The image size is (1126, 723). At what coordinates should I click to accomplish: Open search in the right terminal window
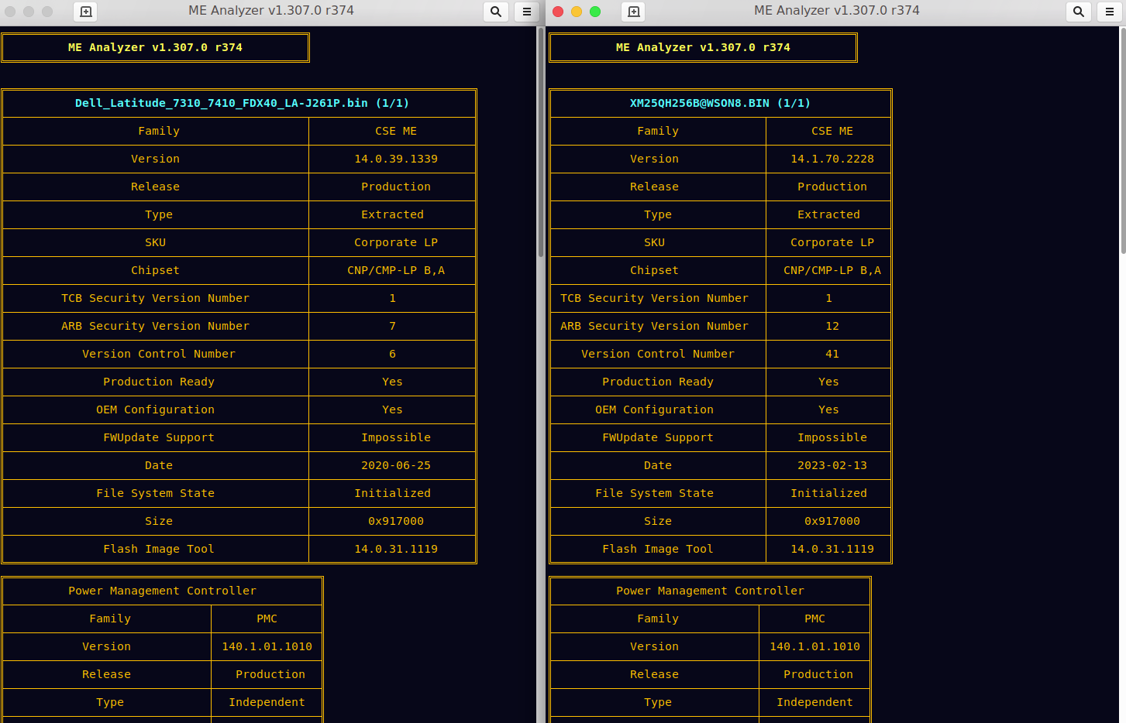coord(1079,12)
